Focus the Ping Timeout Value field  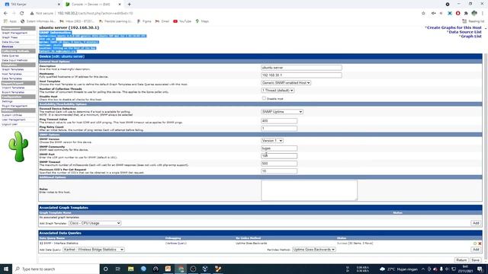[279, 121]
